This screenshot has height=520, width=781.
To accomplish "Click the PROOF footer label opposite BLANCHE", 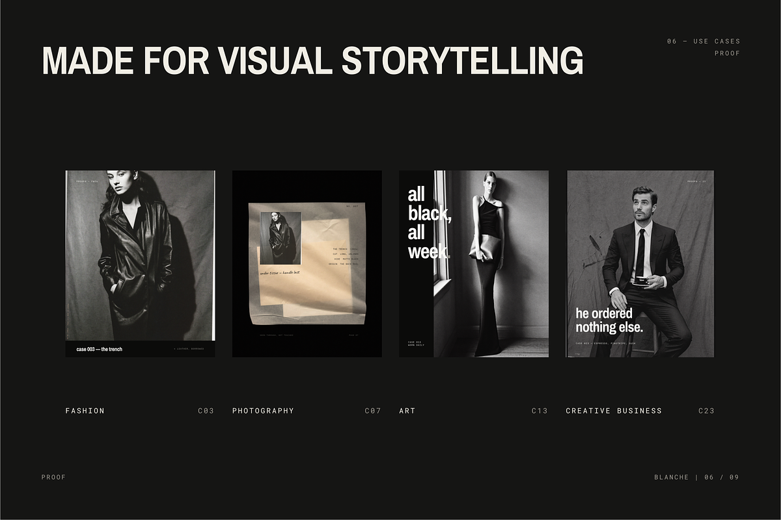I will click(x=54, y=477).
